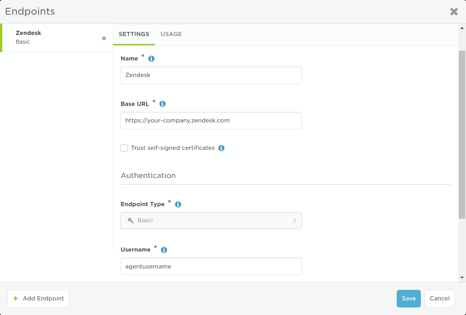Select the SETTINGS tab

[134, 34]
